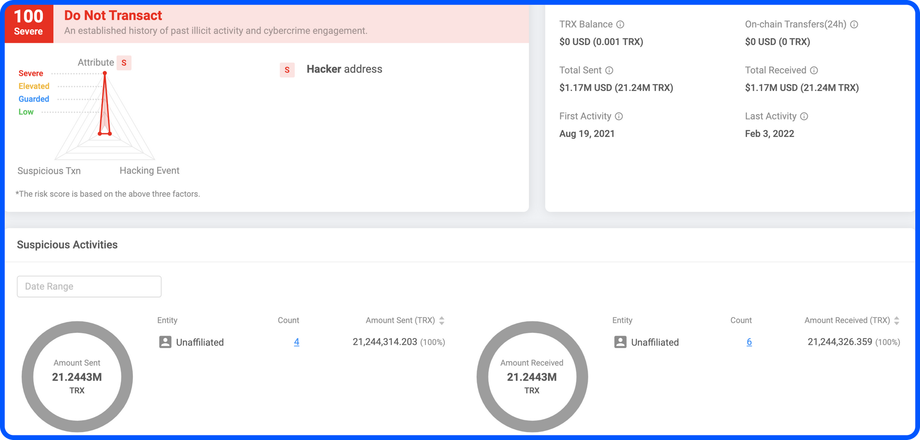This screenshot has height=440, width=920.
Task: Select the Suspicious Activities section header
Action: pos(67,245)
